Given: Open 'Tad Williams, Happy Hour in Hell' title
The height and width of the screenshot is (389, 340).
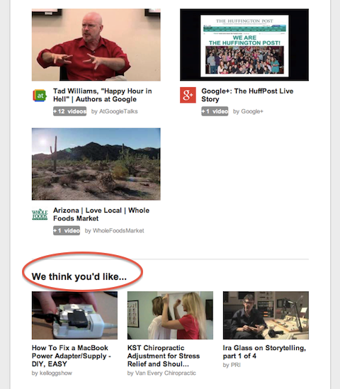Looking at the screenshot, I should (103, 95).
